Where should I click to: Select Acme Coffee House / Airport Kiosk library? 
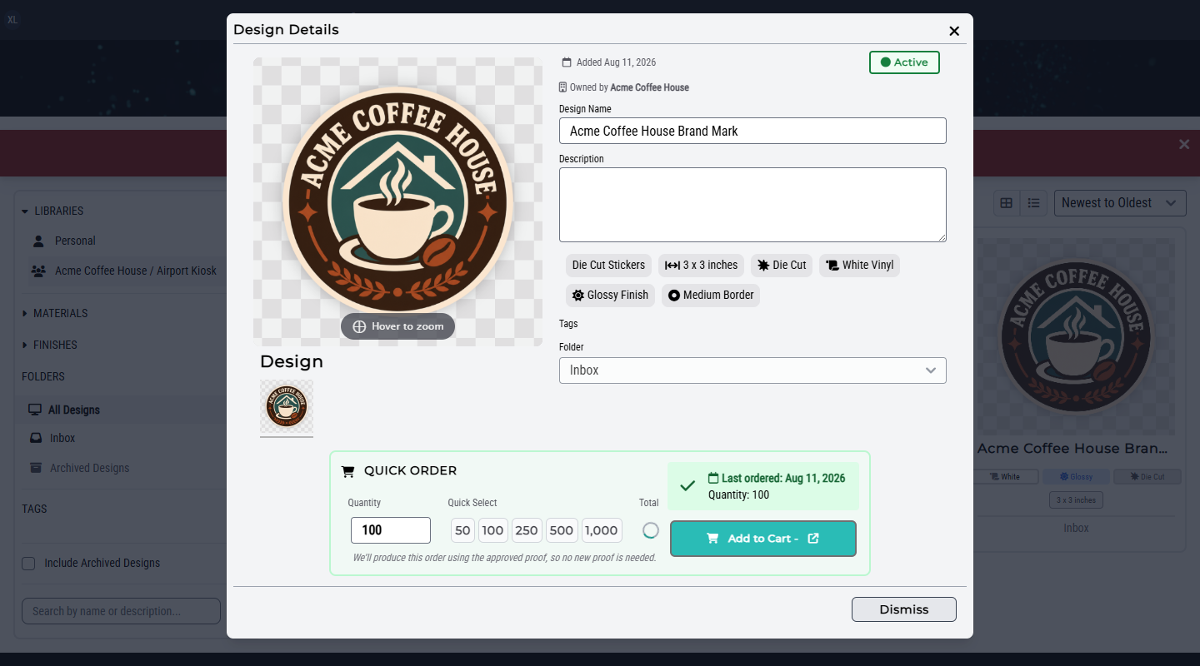click(x=124, y=271)
